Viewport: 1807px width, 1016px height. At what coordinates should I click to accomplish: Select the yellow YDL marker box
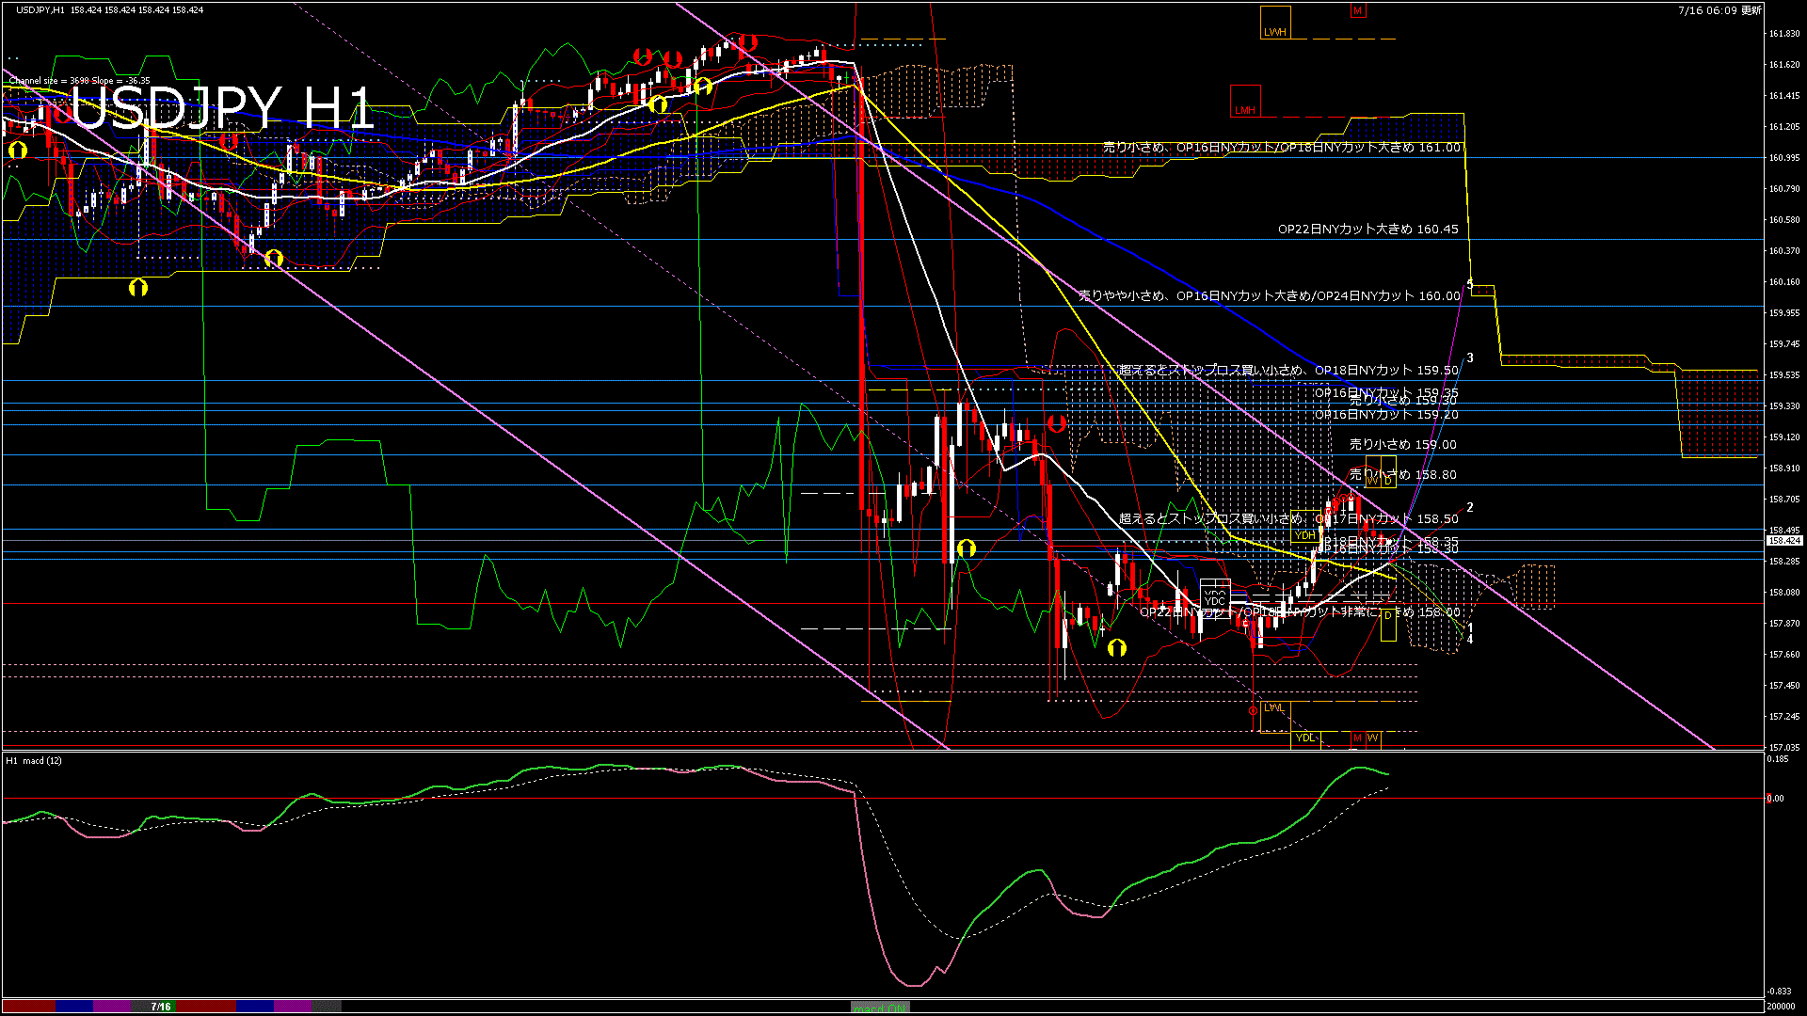[1305, 738]
